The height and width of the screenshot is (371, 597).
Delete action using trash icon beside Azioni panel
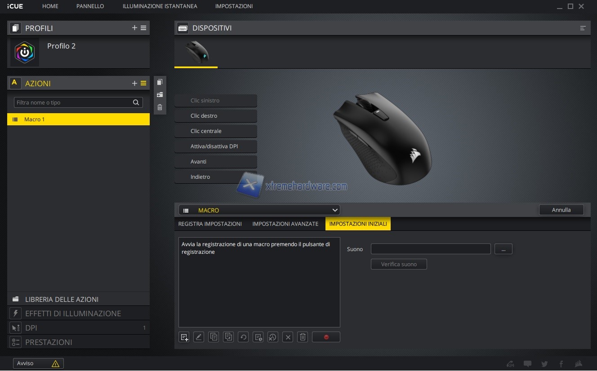click(x=160, y=107)
